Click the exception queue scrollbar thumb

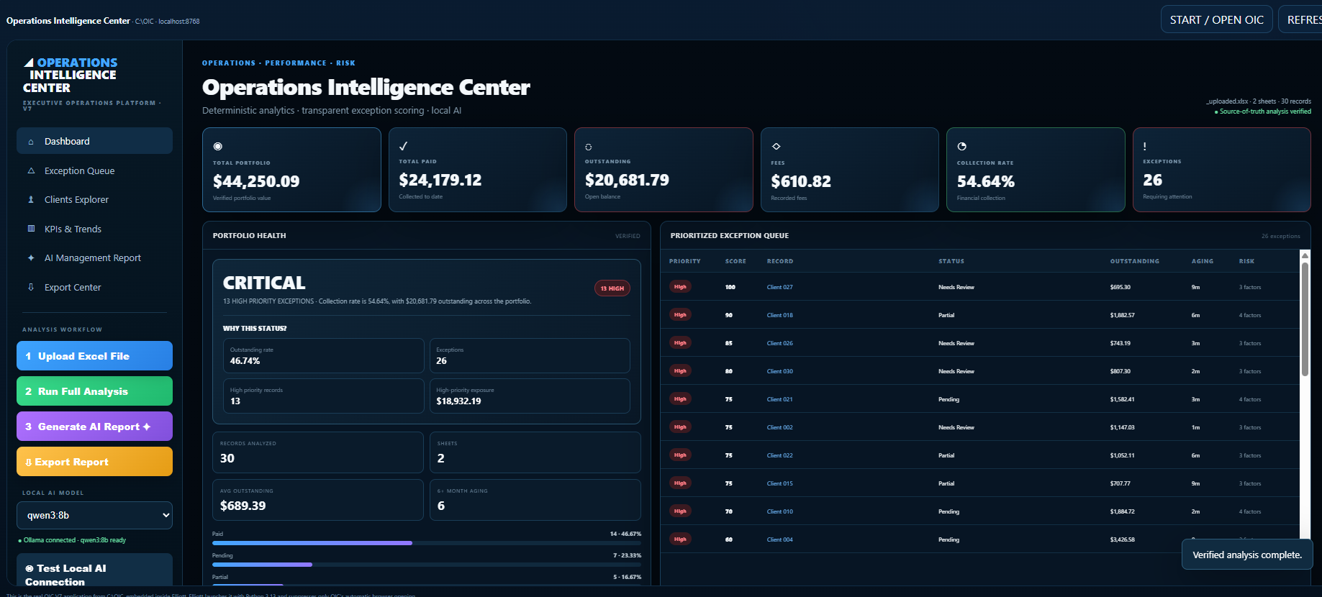1305,319
